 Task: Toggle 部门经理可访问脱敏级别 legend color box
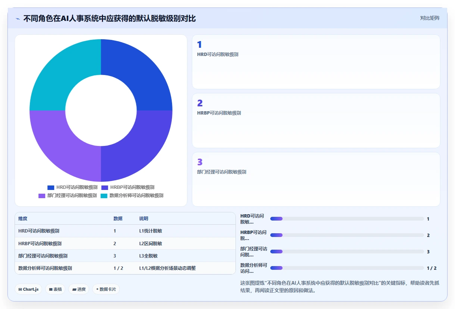click(42, 196)
